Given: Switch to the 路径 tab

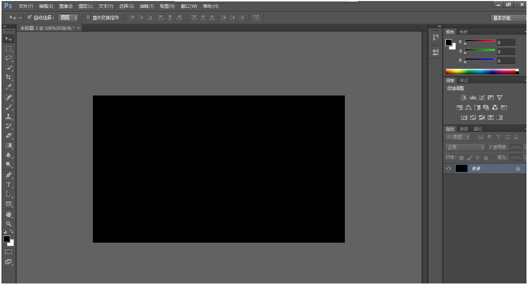Looking at the screenshot, I should (477, 129).
